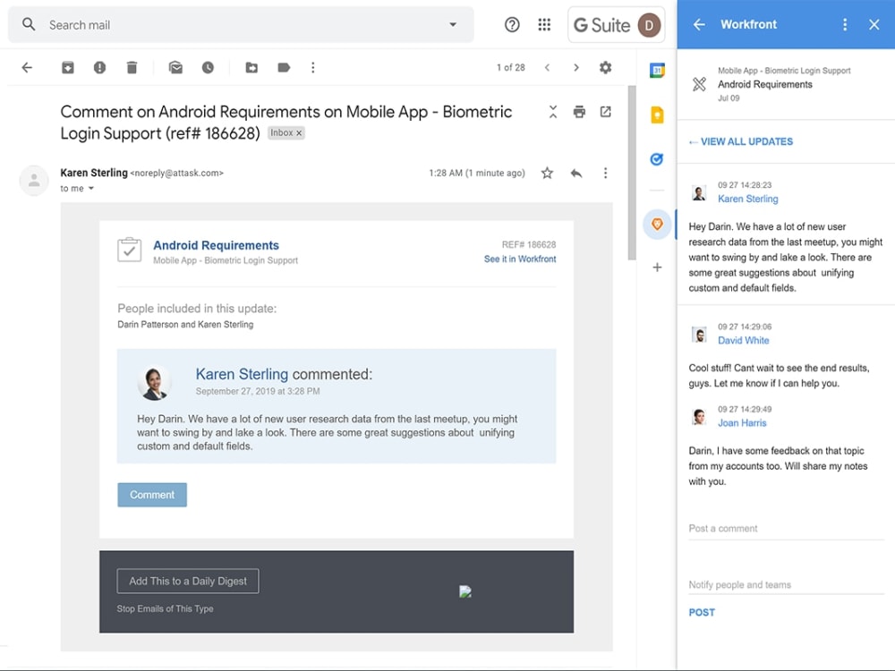Click the Post a comment field
The height and width of the screenshot is (671, 895).
click(x=786, y=529)
